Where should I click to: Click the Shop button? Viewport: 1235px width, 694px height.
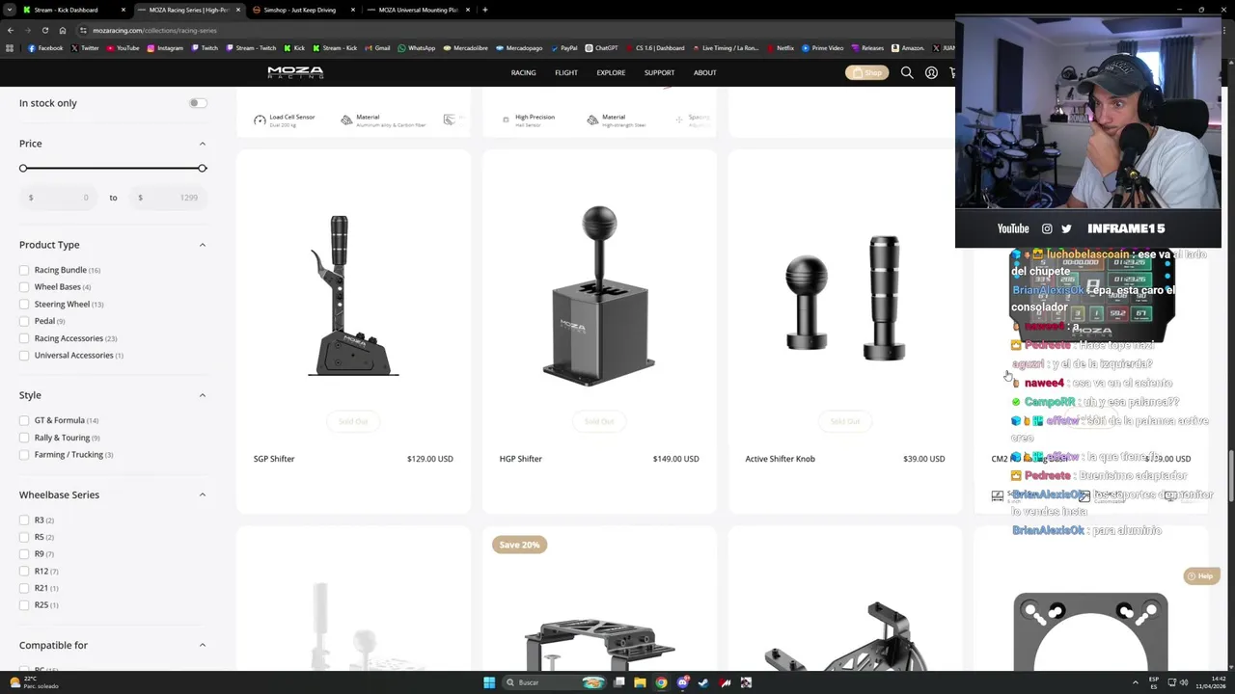pyautogui.click(x=866, y=72)
